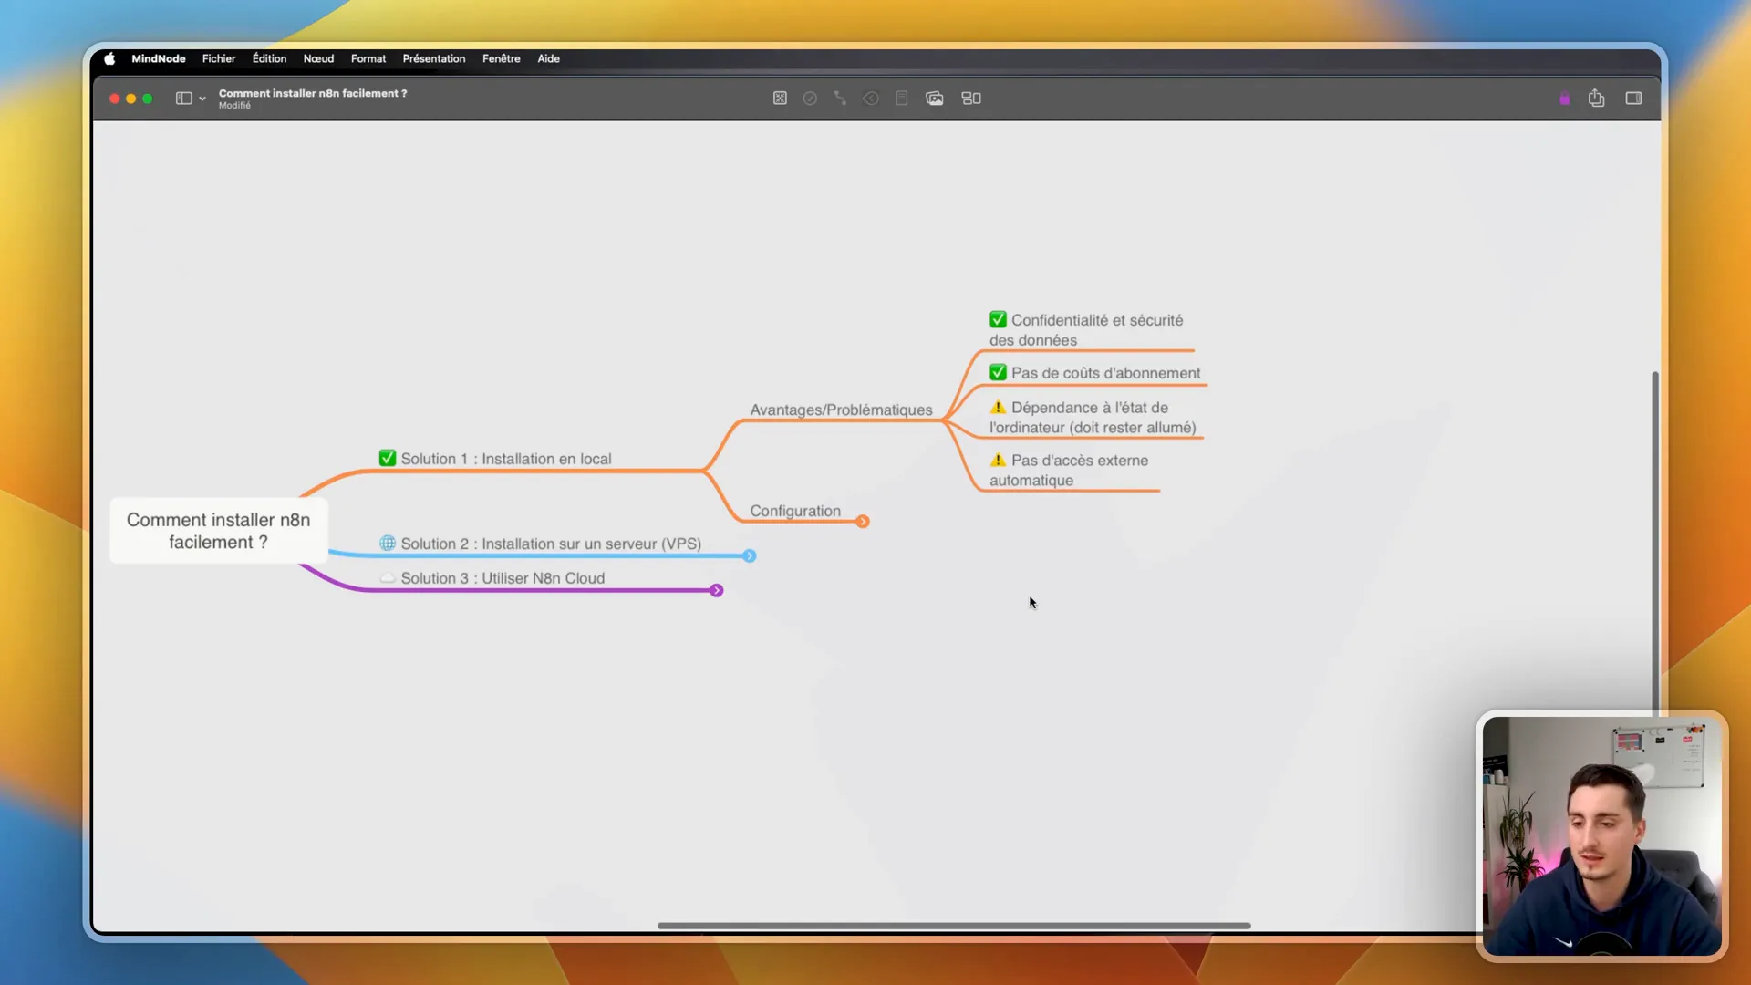Click the green checkmark emoji on Solution 1
This screenshot has width=1751, height=985.
tap(388, 458)
